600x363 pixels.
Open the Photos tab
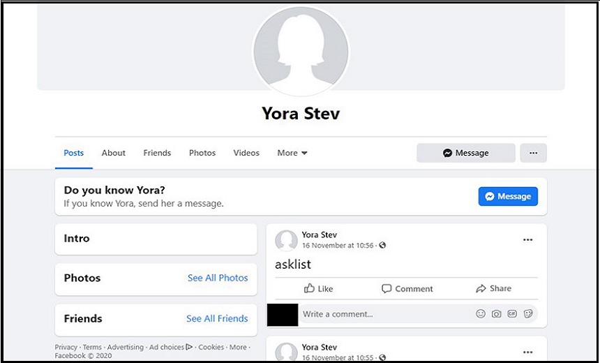click(x=202, y=153)
